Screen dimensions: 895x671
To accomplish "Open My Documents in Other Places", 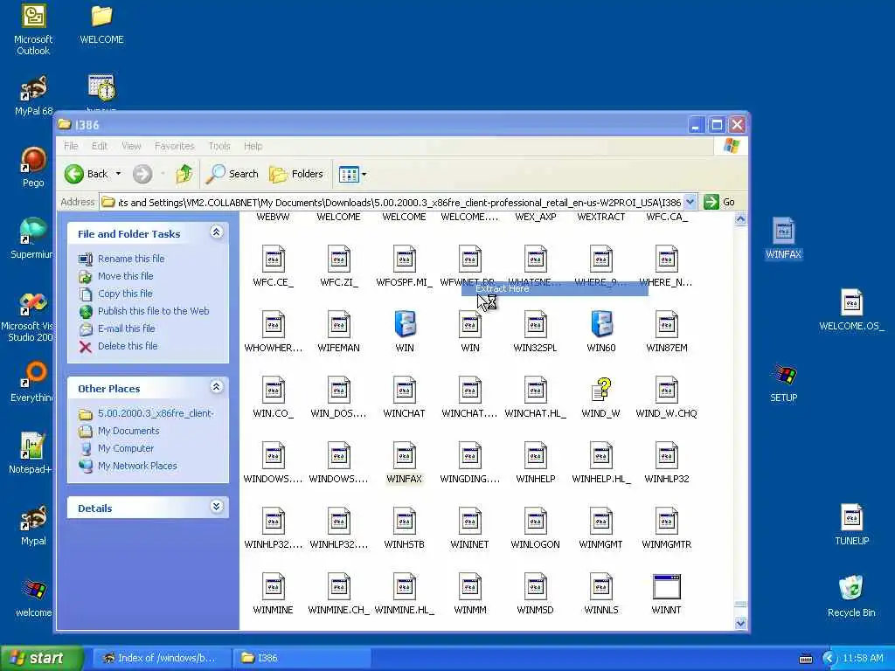I will [128, 431].
